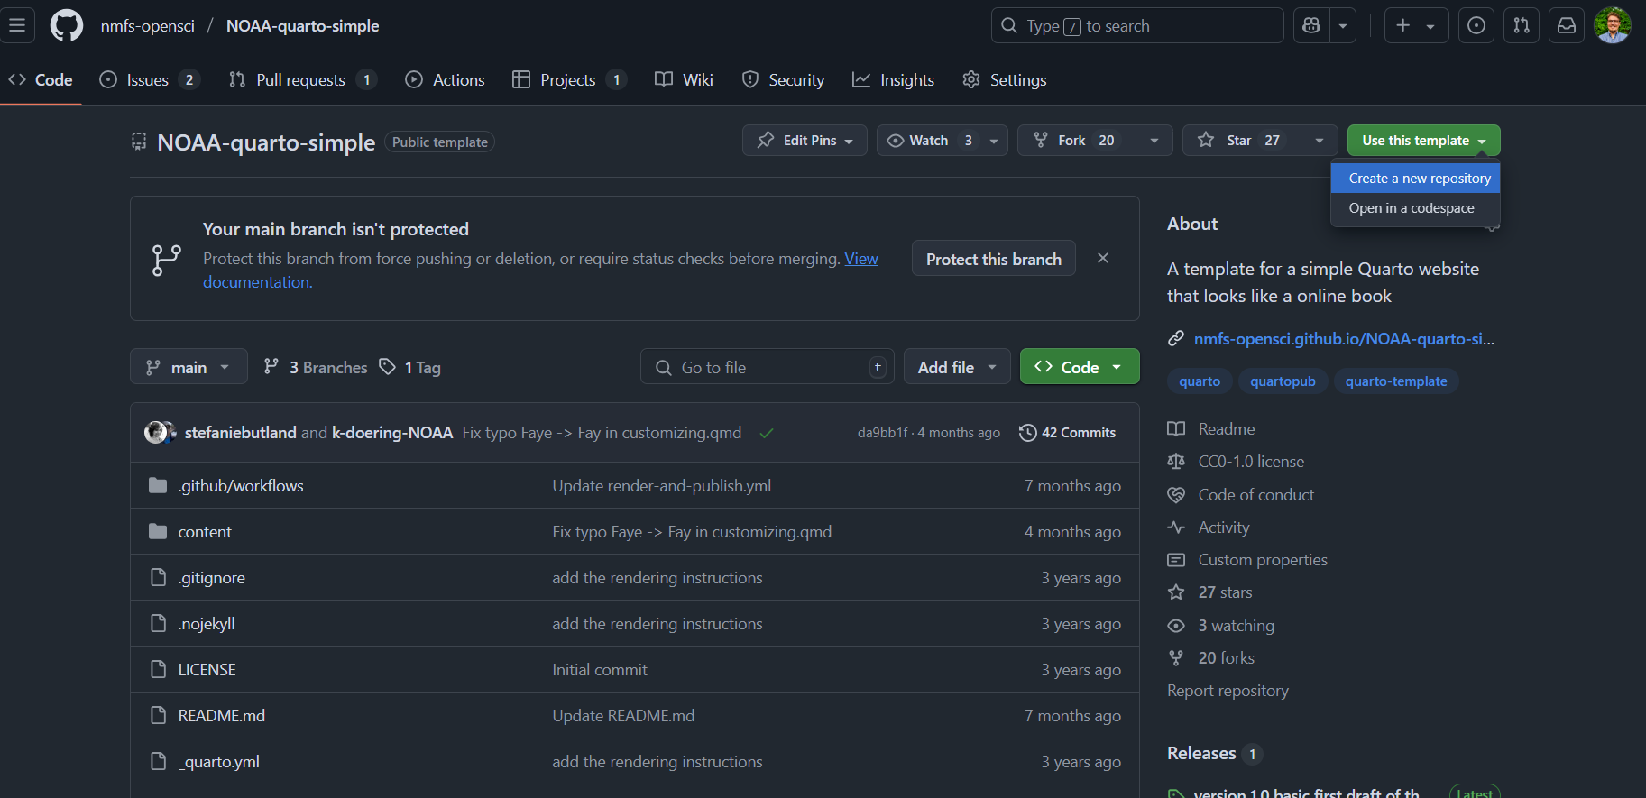Open the green Code dropdown button
The image size is (1646, 798).
coord(1080,367)
